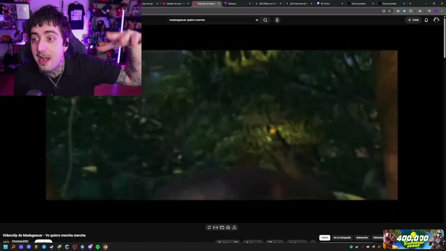Click the 400,000 Summer event banner
The width and height of the screenshot is (446, 251).
(x=413, y=239)
